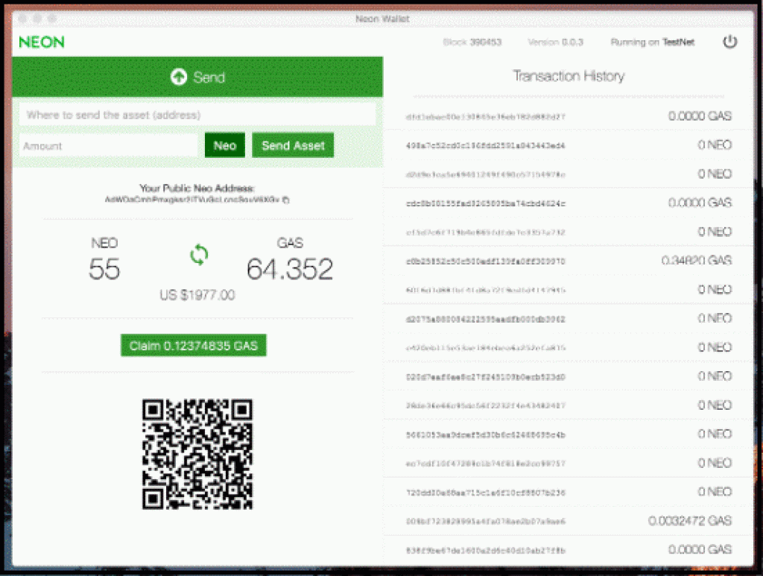The image size is (763, 576).
Task: Click the NEON logo
Action: [x=42, y=42]
